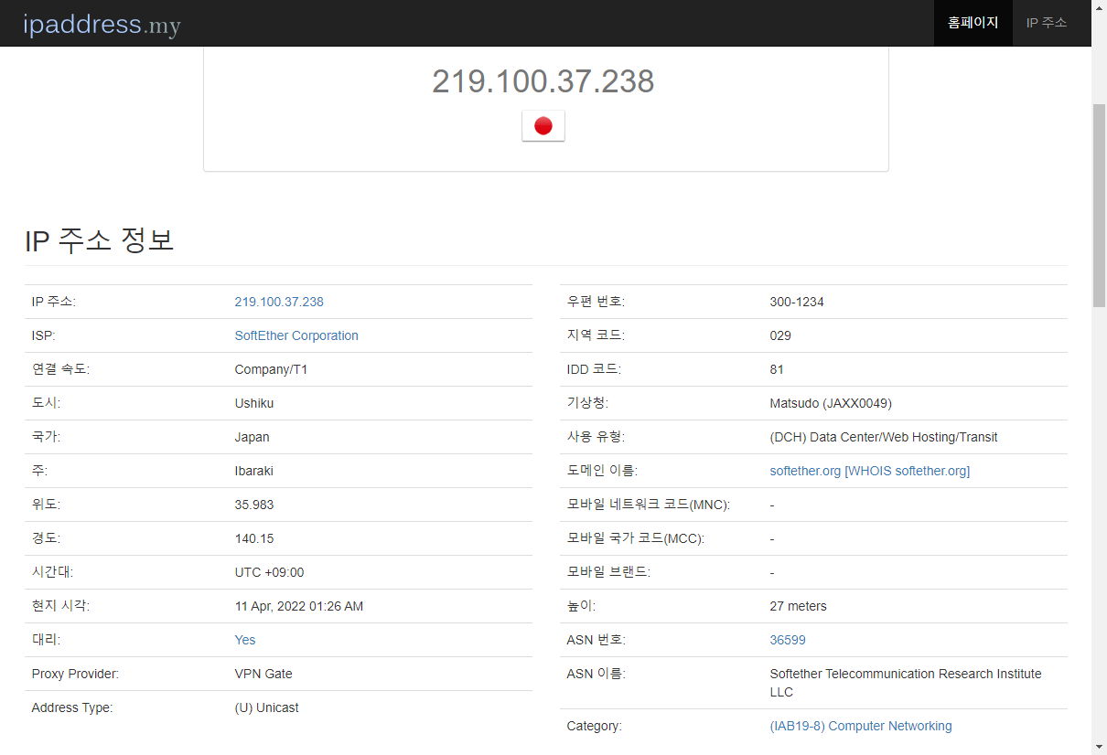This screenshot has width=1107, height=755.
Task: Click the Matsudo (JAXX0049) weather station value
Action: [x=830, y=403]
